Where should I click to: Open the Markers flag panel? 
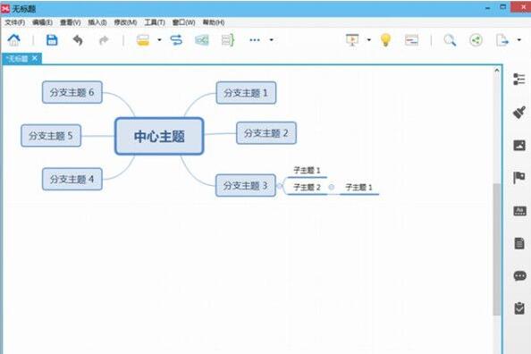[x=519, y=178]
